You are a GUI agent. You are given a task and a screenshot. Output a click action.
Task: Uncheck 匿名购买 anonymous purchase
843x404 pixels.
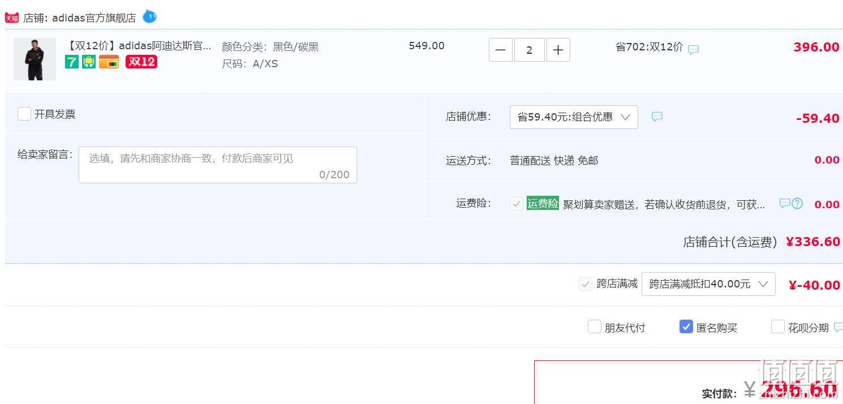686,326
